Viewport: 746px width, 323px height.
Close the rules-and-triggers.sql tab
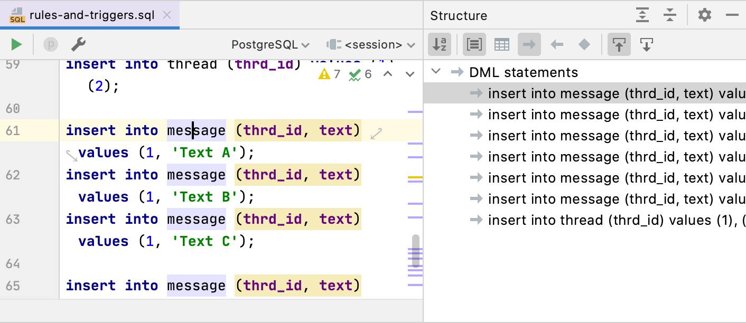[x=167, y=15]
